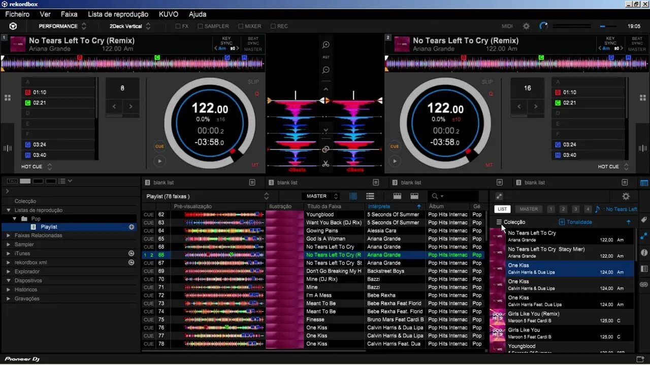Viewport: 650px width, 365px height.
Task: Open deck 2 HOT CUE mode dropdown
Action: [613, 166]
